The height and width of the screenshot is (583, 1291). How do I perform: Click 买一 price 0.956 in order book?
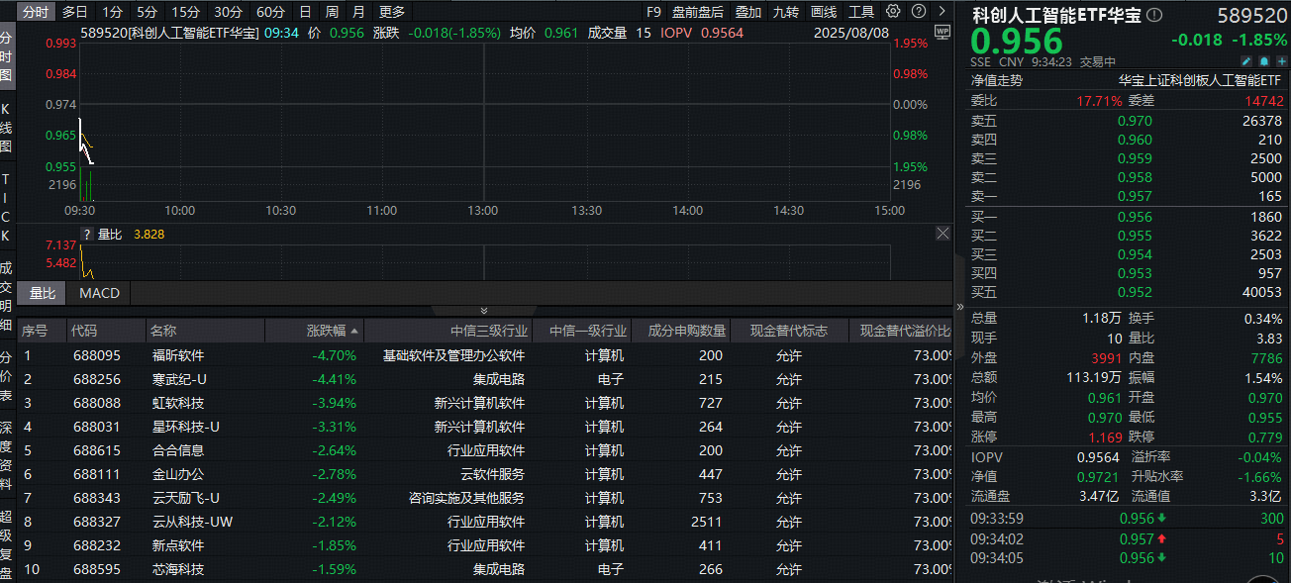click(x=1135, y=217)
